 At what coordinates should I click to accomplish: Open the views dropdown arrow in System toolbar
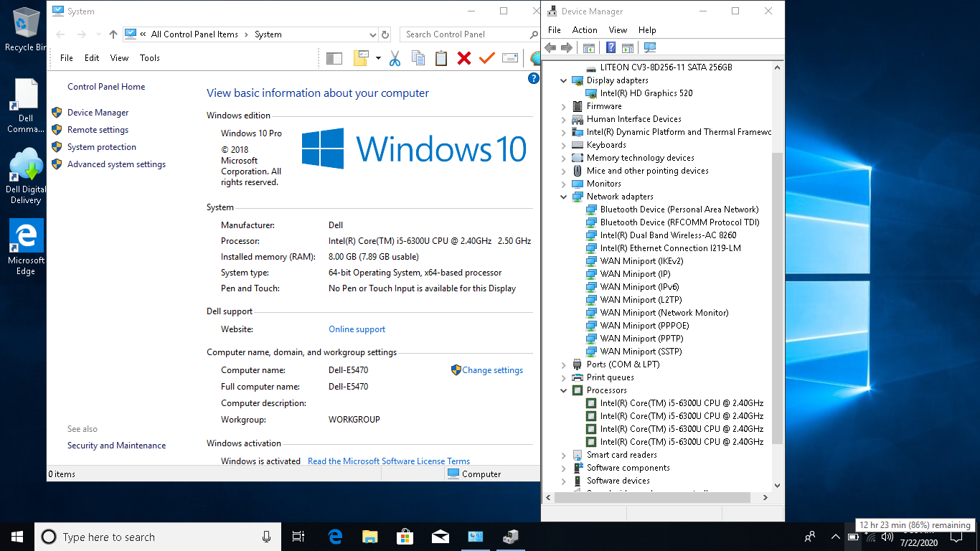pos(378,58)
